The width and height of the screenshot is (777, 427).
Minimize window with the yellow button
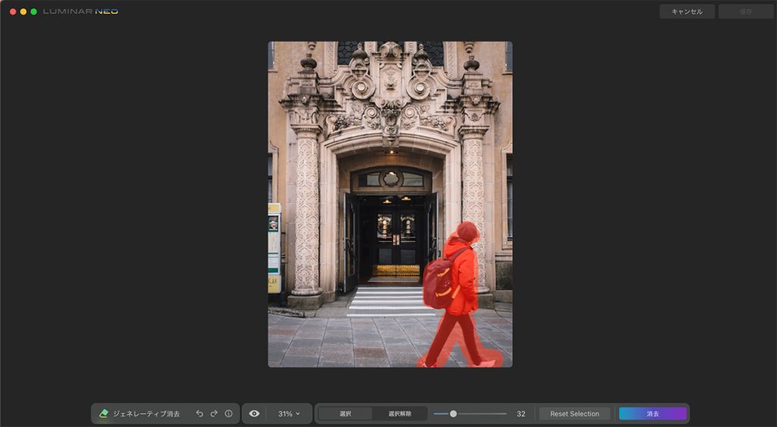click(24, 11)
